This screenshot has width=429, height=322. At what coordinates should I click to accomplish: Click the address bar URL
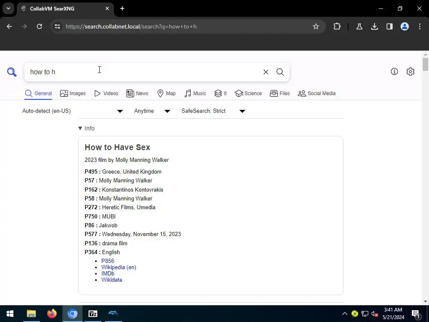(131, 26)
